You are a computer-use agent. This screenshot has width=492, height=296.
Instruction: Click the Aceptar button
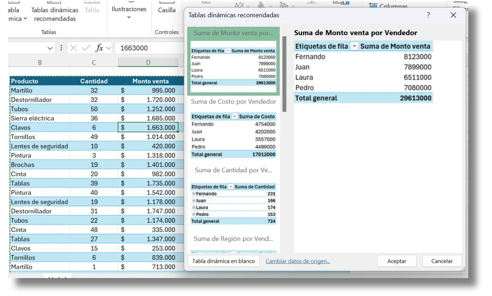(397, 261)
